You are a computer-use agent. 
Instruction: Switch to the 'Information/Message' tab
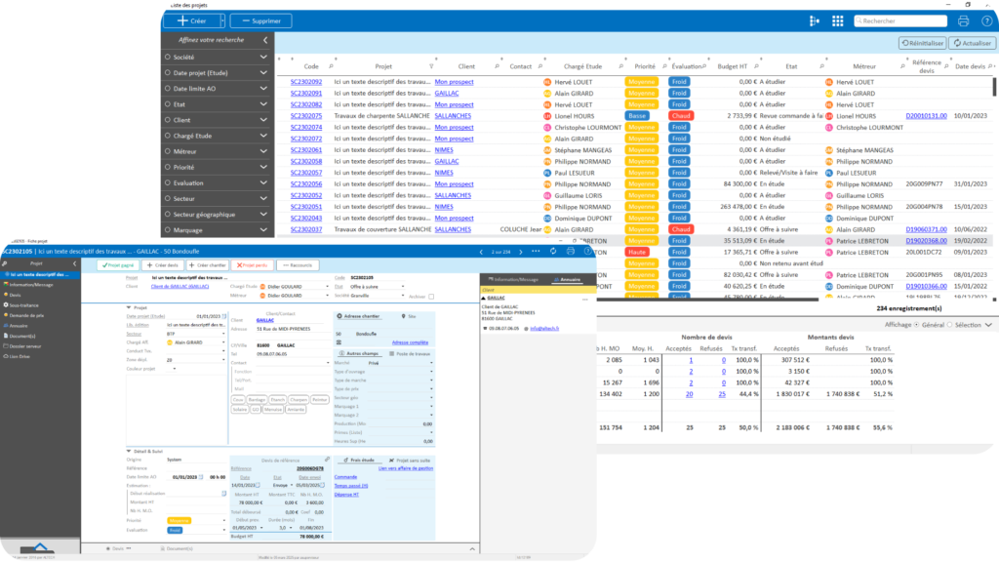[515, 279]
